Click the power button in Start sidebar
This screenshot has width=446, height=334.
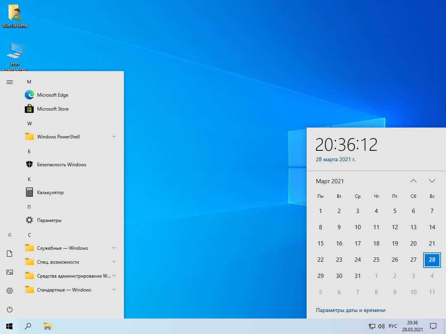(x=10, y=309)
